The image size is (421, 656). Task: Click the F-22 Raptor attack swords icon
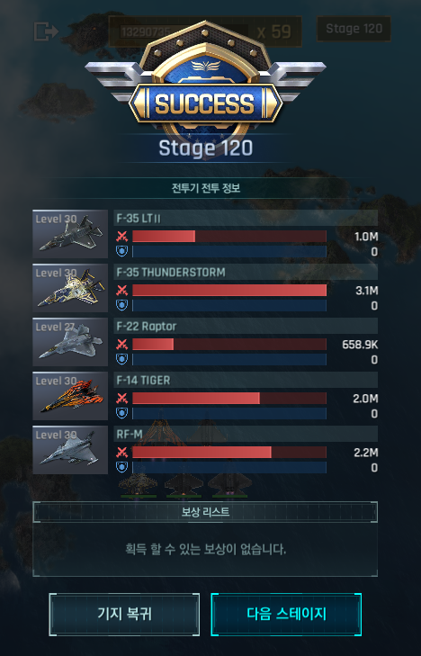(x=121, y=345)
